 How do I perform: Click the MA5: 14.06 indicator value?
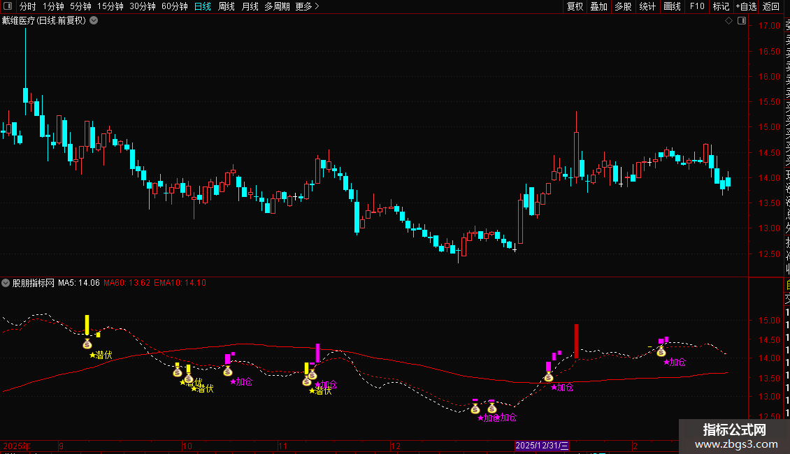coord(79,283)
